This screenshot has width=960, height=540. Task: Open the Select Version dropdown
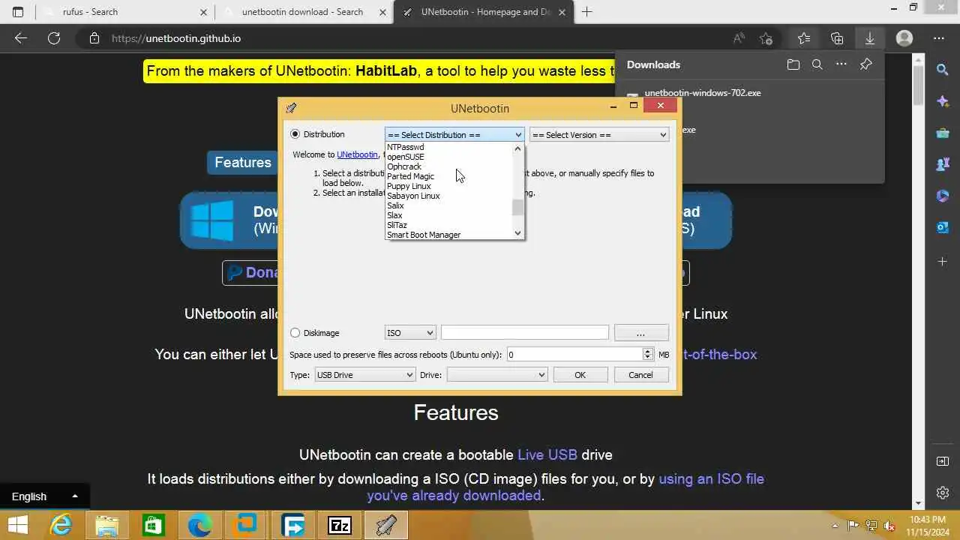598,135
